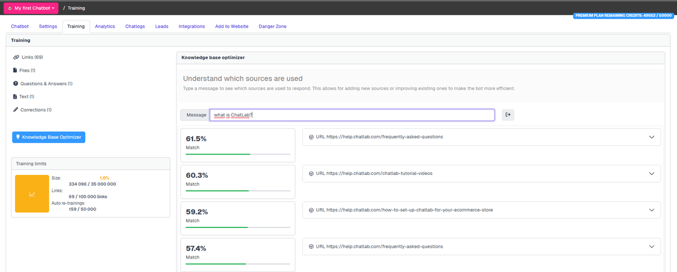Click the orange training limits chart icon

point(32,194)
